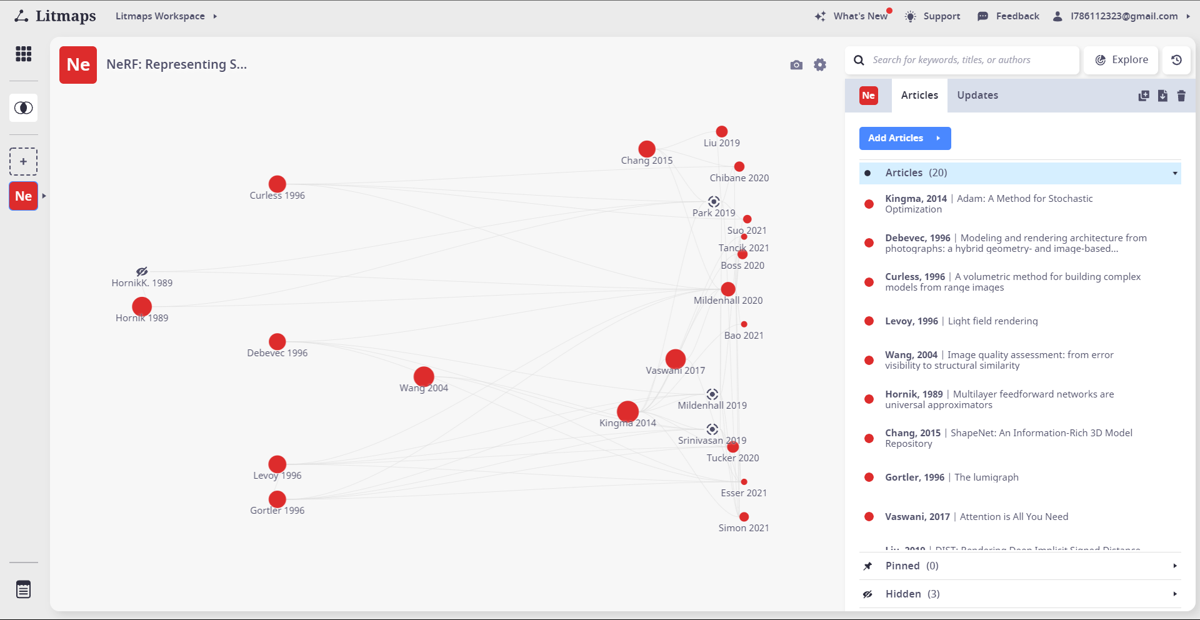Image resolution: width=1200 pixels, height=620 pixels.
Task: Open the overlap maps Venn icon
Action: pyautogui.click(x=23, y=108)
